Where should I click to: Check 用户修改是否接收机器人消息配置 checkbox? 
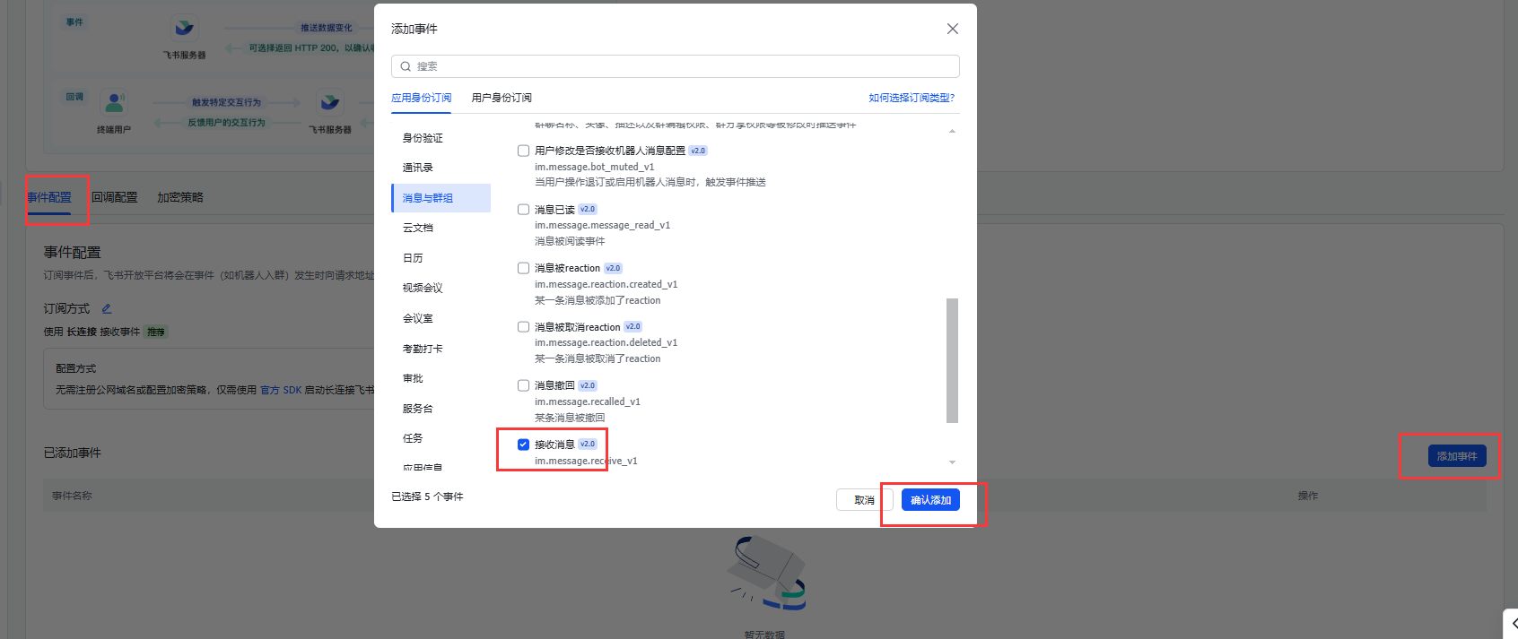tap(523, 151)
